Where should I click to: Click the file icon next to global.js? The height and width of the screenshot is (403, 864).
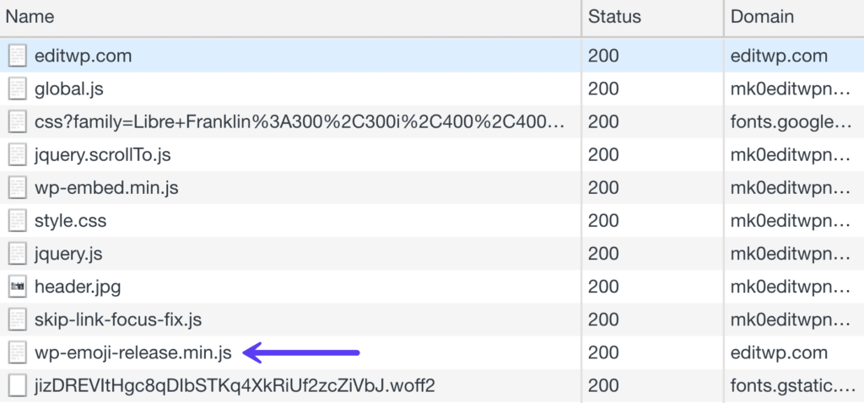pos(18,89)
